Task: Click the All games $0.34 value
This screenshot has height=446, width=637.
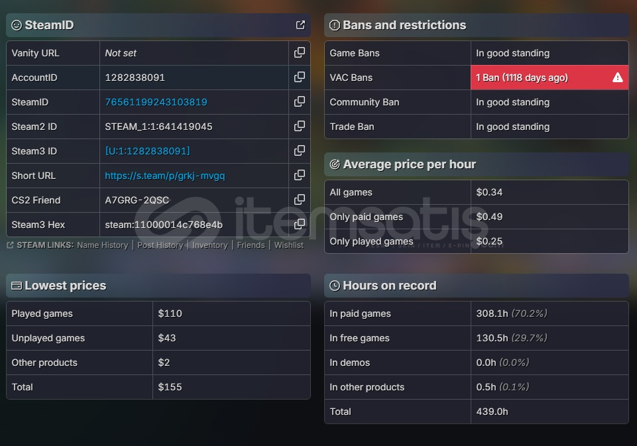Action: point(489,192)
